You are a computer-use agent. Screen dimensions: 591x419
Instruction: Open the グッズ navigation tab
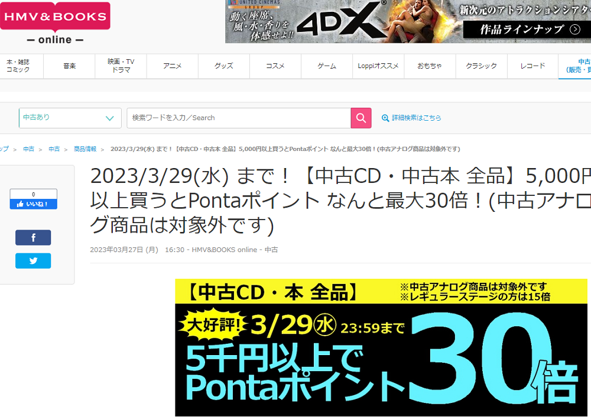pyautogui.click(x=224, y=66)
